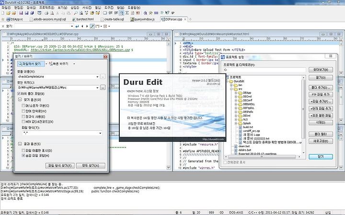Click the Save All stacked disks icon
Image resolution: width=345 pixels, height=215 pixels.
[32, 13]
